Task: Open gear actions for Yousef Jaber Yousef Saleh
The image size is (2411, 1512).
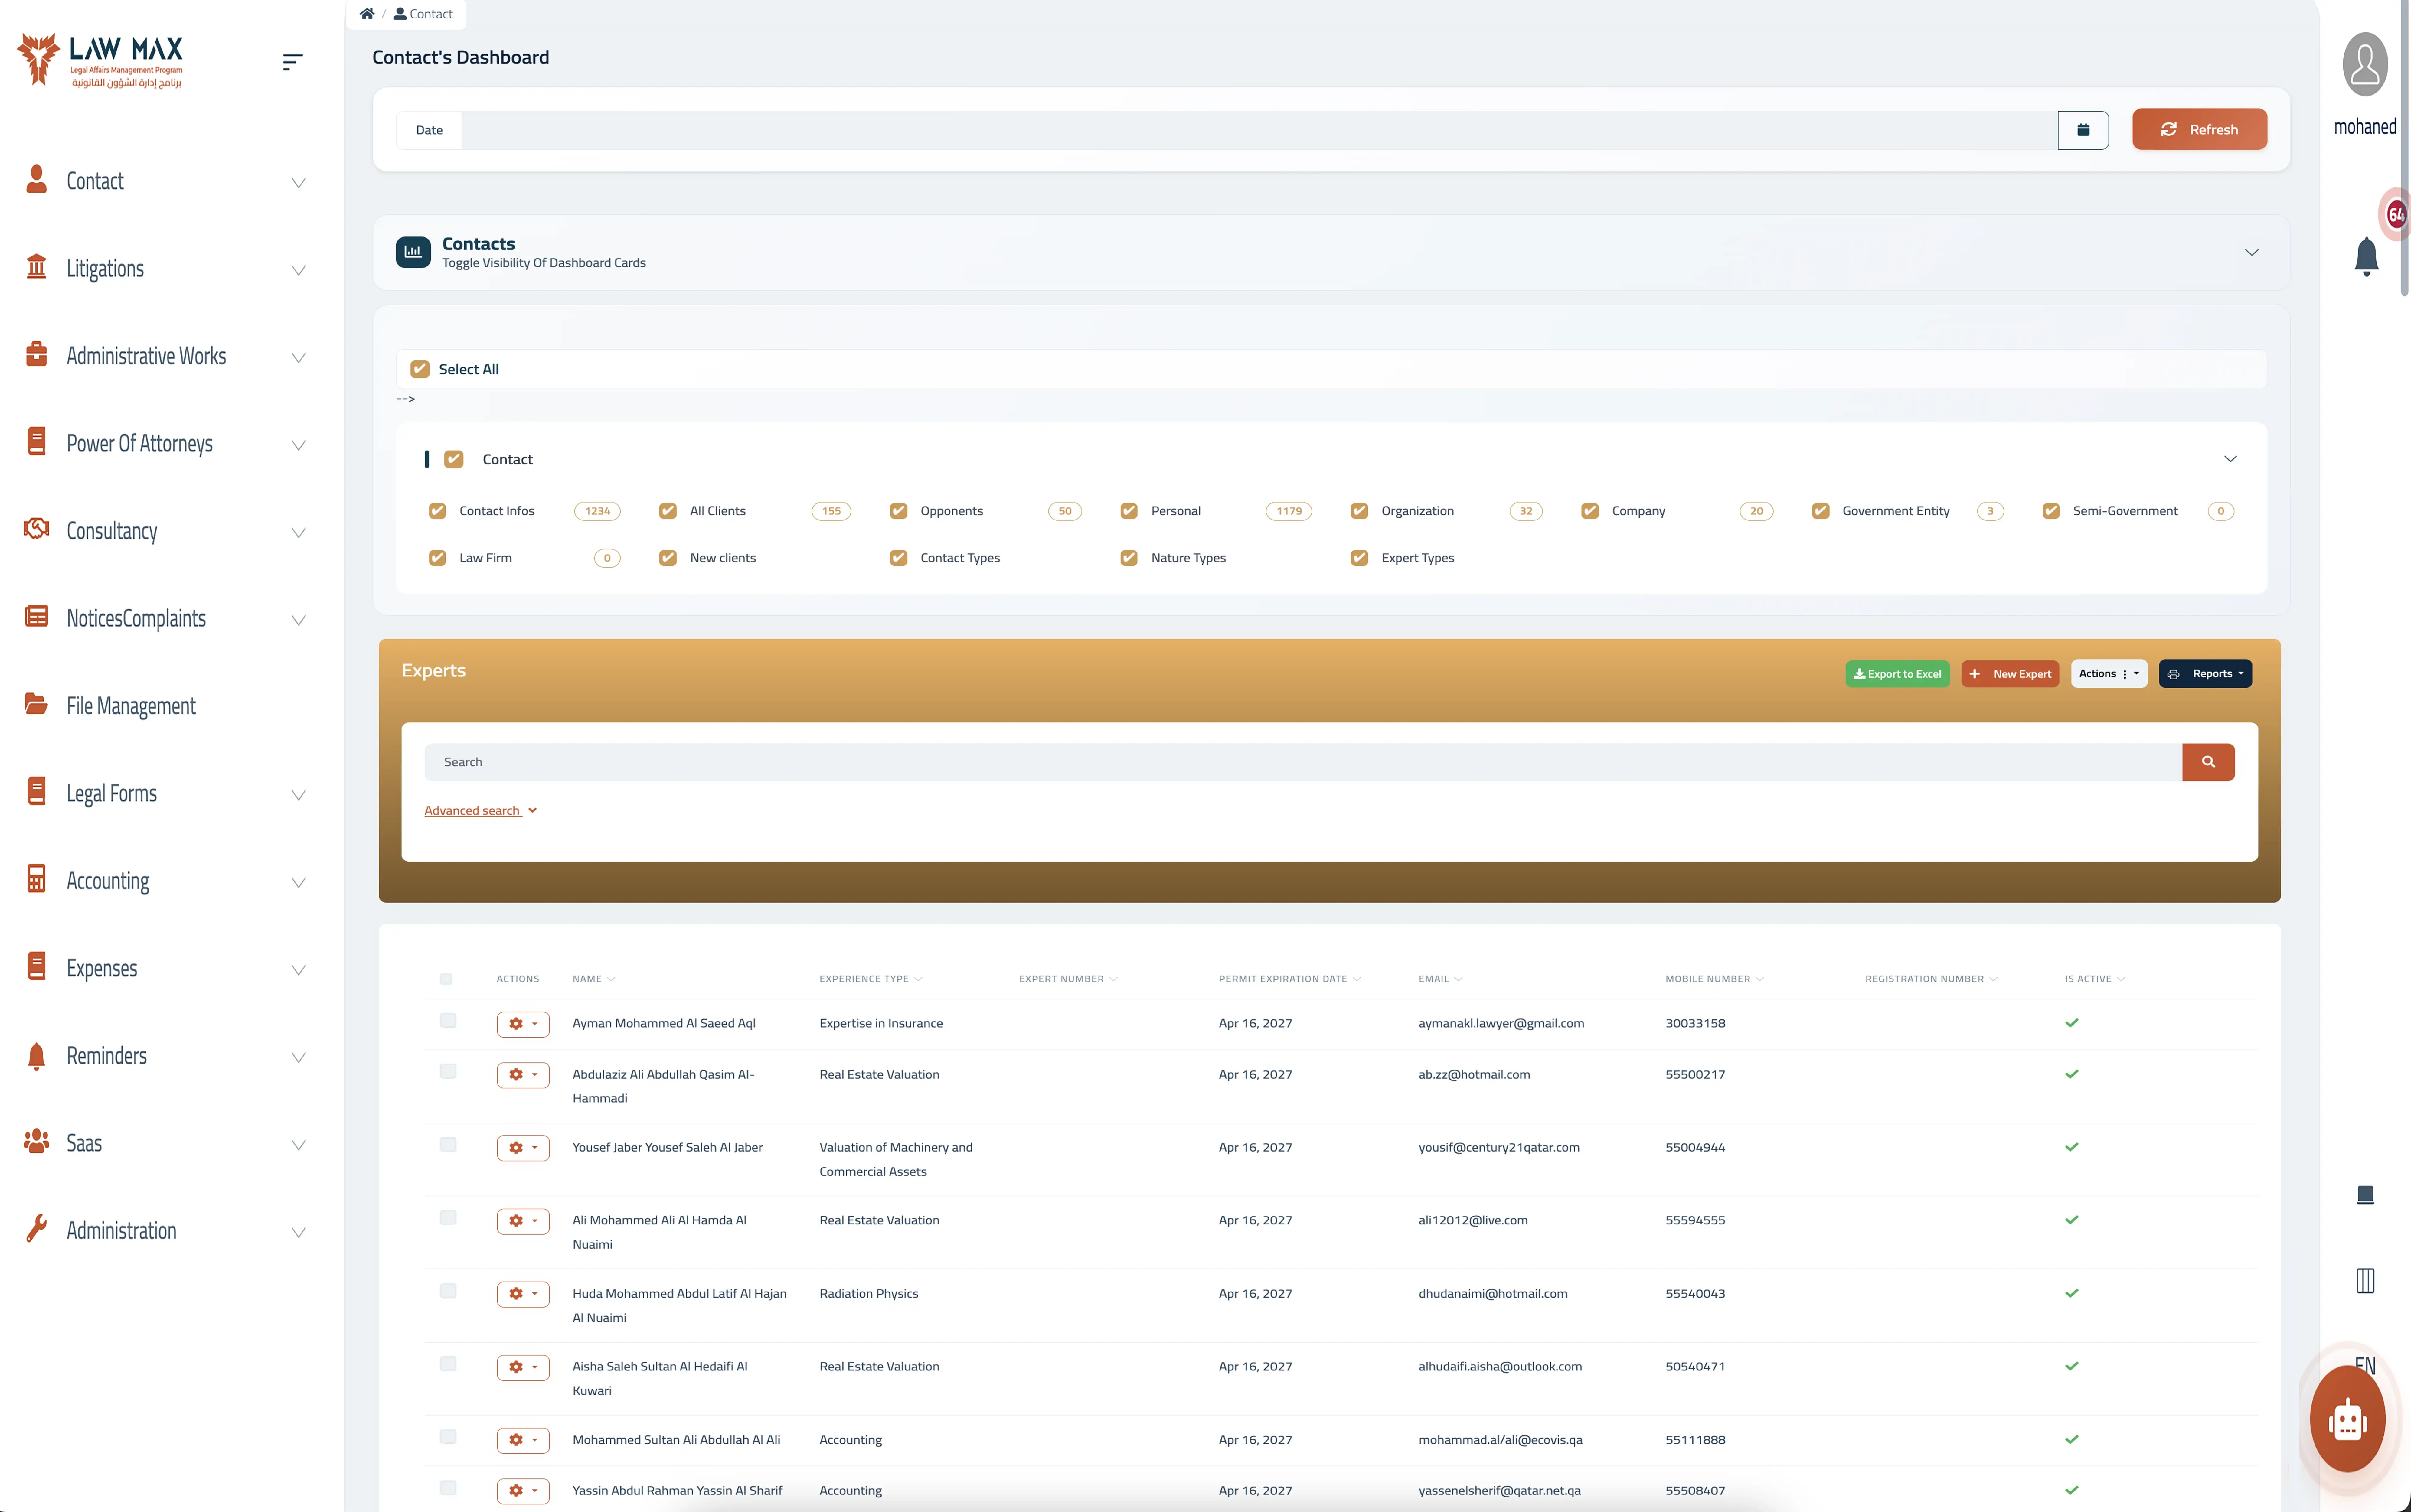Action: click(523, 1148)
